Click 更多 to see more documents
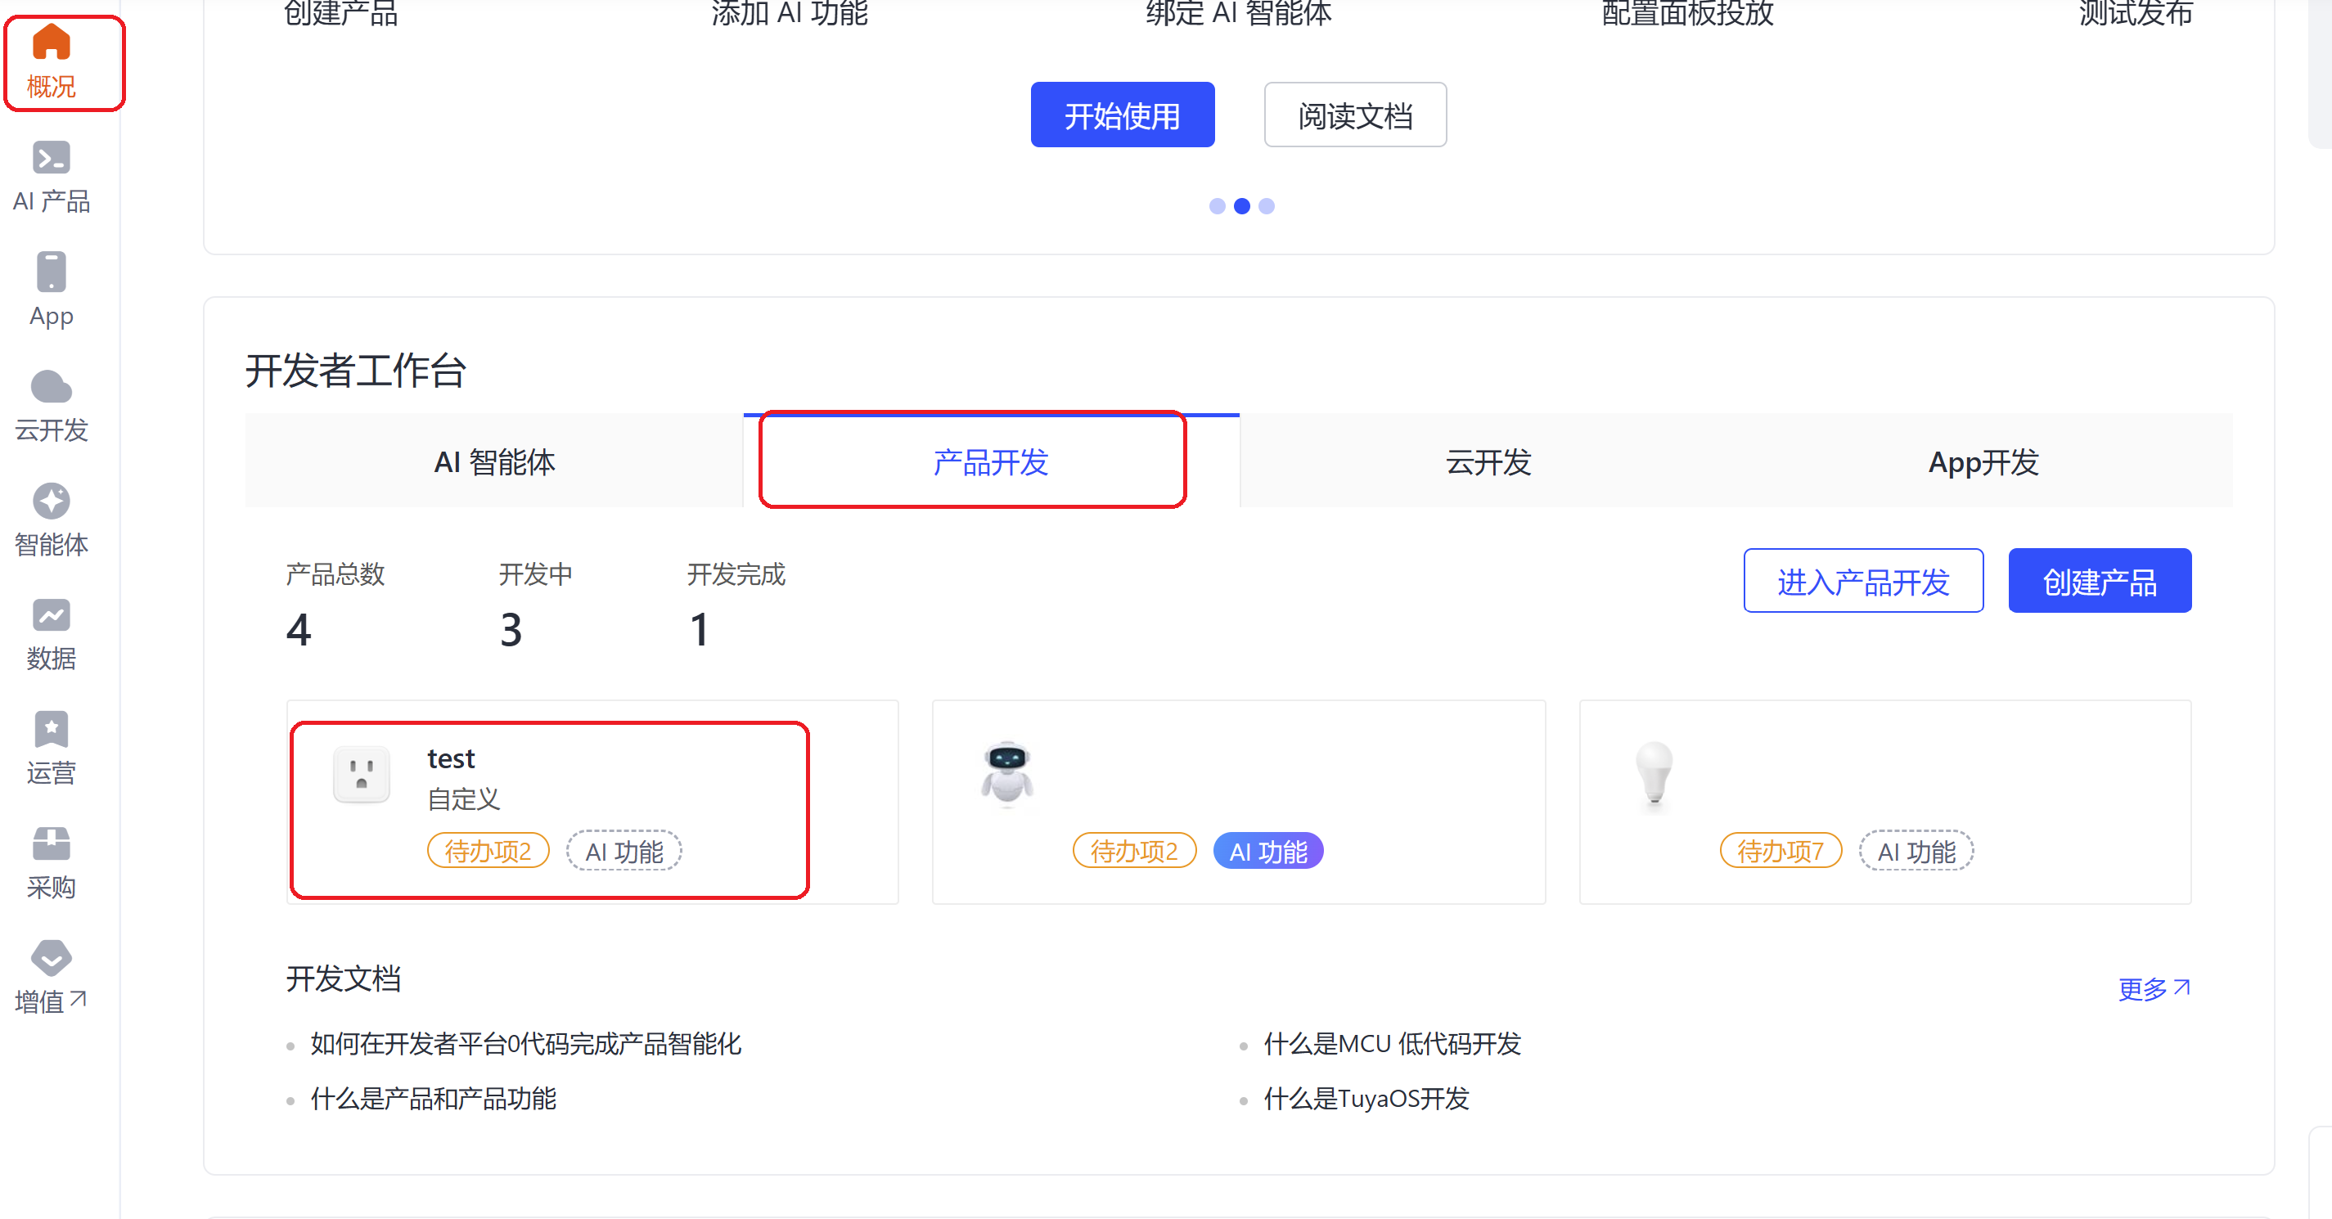Image resolution: width=2332 pixels, height=1219 pixels. click(2154, 988)
